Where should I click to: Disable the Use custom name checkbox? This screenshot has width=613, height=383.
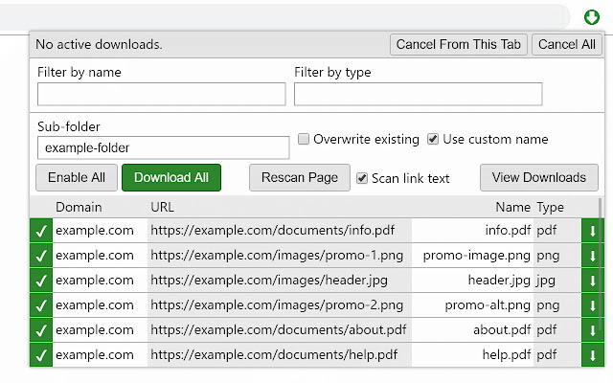tap(432, 139)
